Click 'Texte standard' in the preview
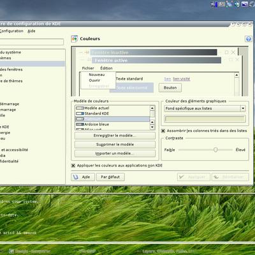The width and height of the screenshot is (255, 255). pos(129,79)
